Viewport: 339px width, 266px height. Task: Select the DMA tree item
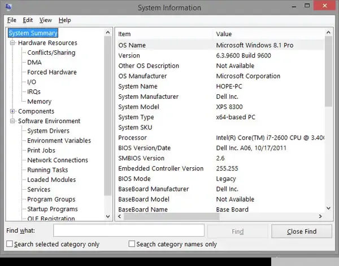click(x=34, y=62)
